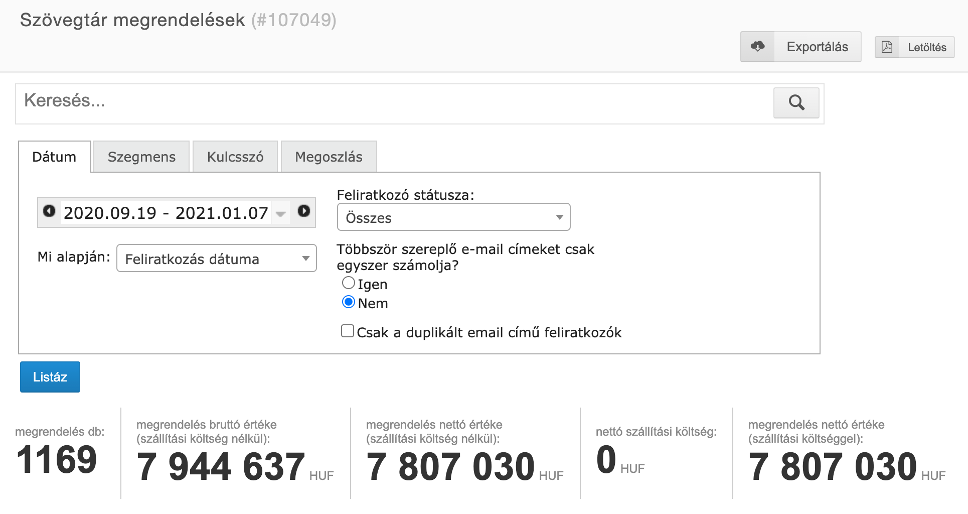This screenshot has height=514, width=968.
Task: Click the magnifying glass search button
Action: pyautogui.click(x=796, y=103)
